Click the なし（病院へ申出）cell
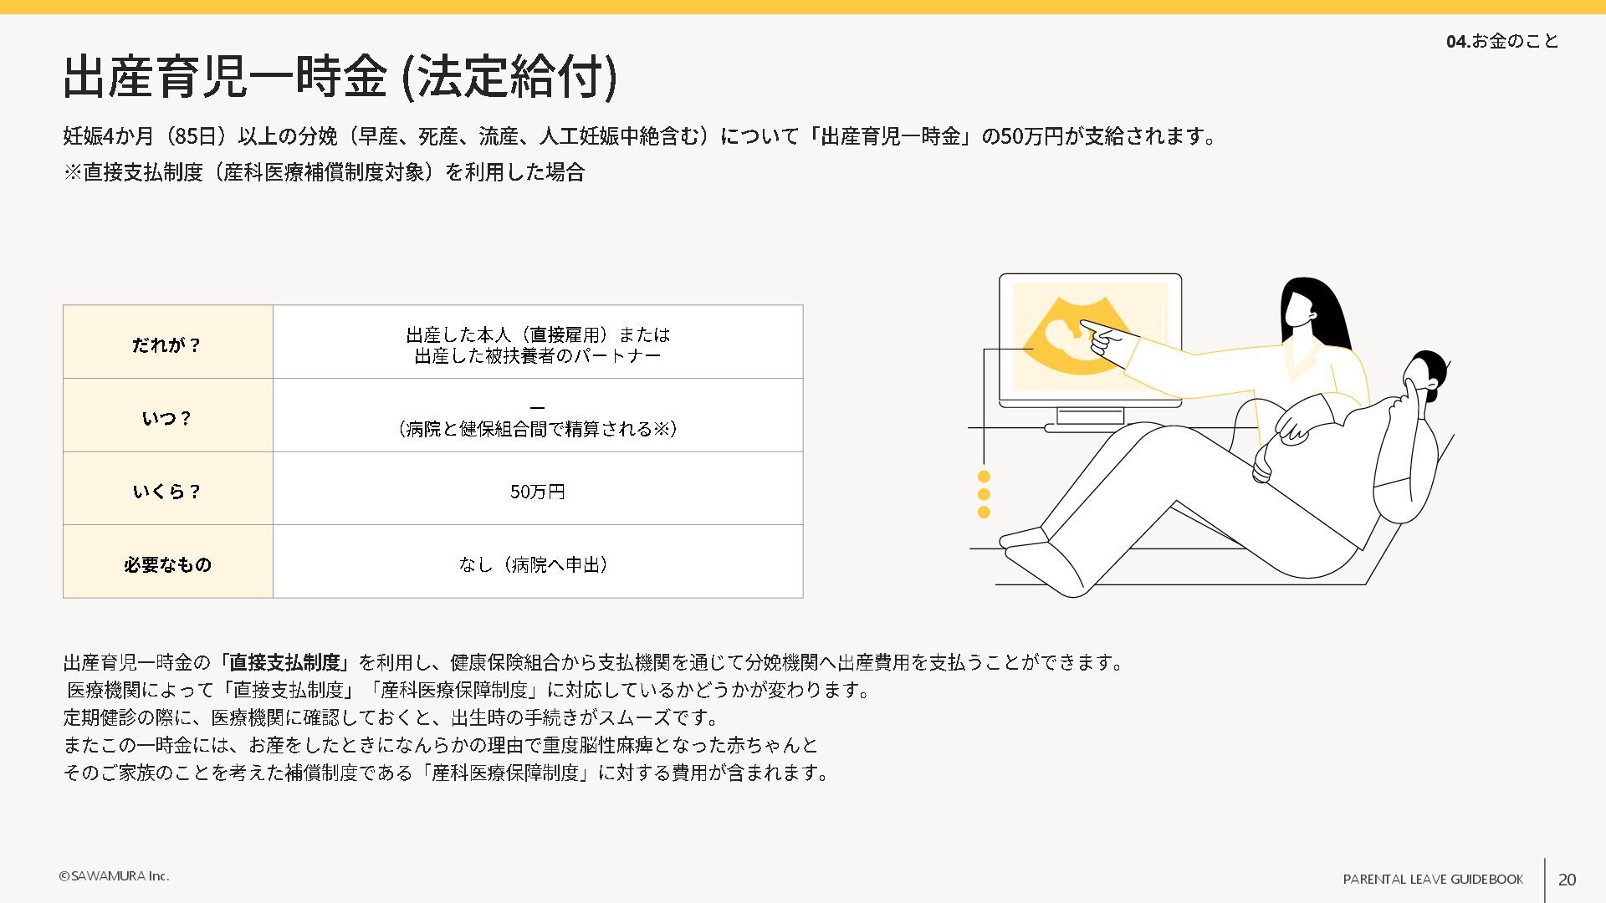 click(537, 564)
